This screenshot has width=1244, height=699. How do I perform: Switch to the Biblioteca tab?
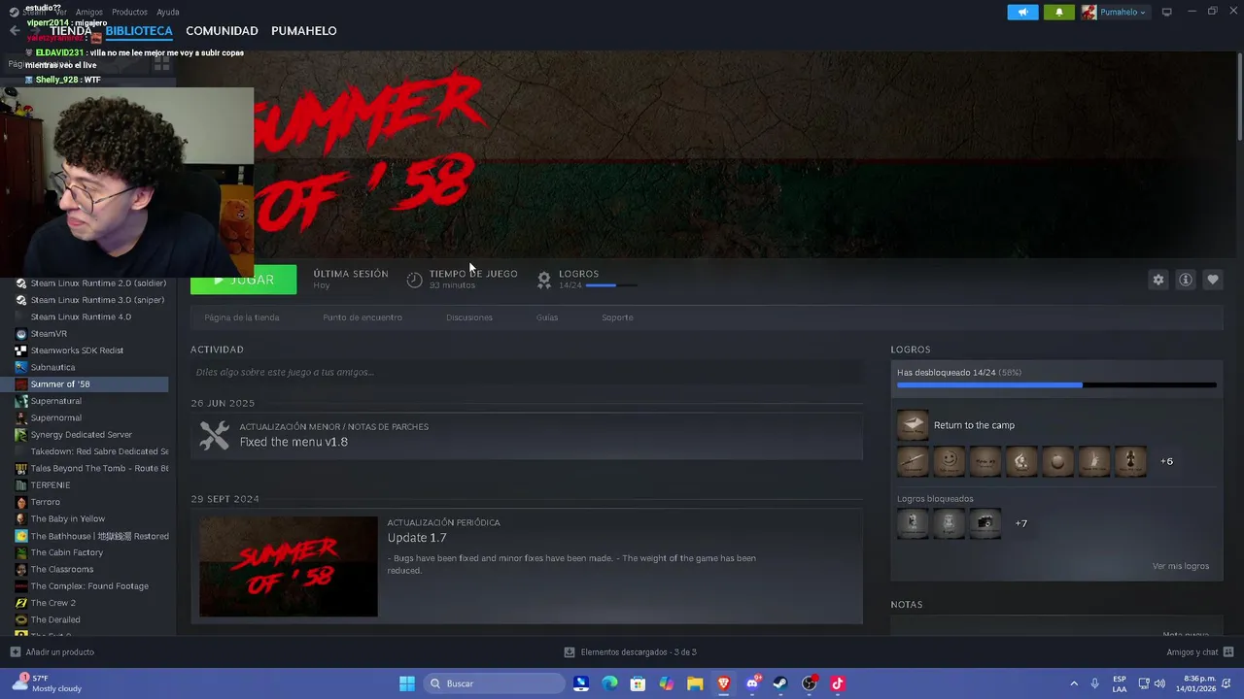pyautogui.click(x=139, y=31)
